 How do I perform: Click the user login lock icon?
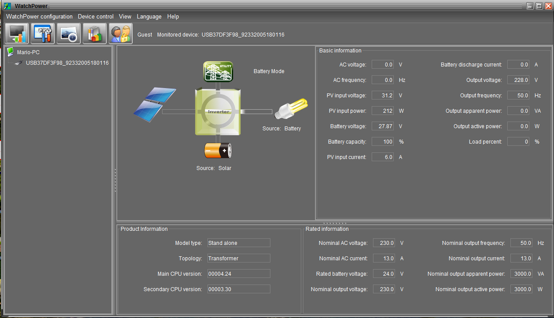click(x=121, y=33)
